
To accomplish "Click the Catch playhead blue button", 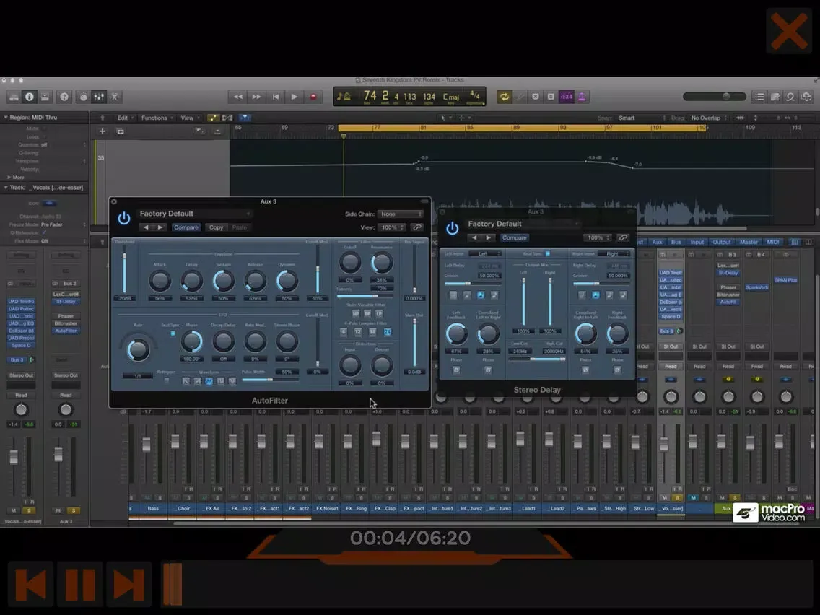I will [245, 118].
